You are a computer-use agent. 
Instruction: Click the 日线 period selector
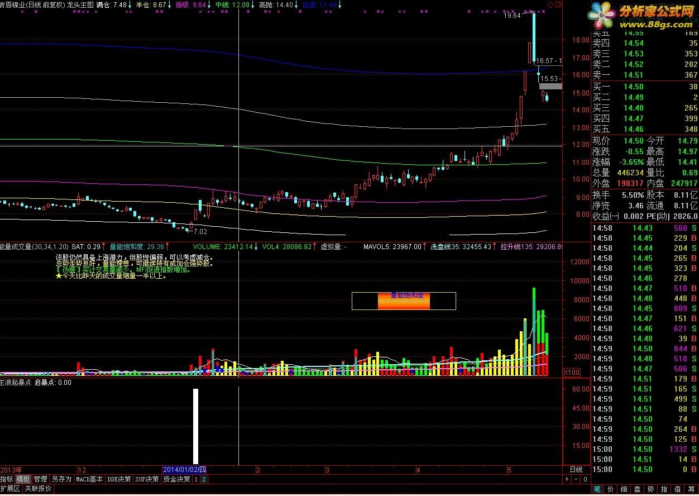click(576, 470)
